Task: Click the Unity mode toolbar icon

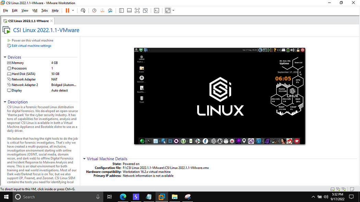Action: pyautogui.click(x=145, y=11)
